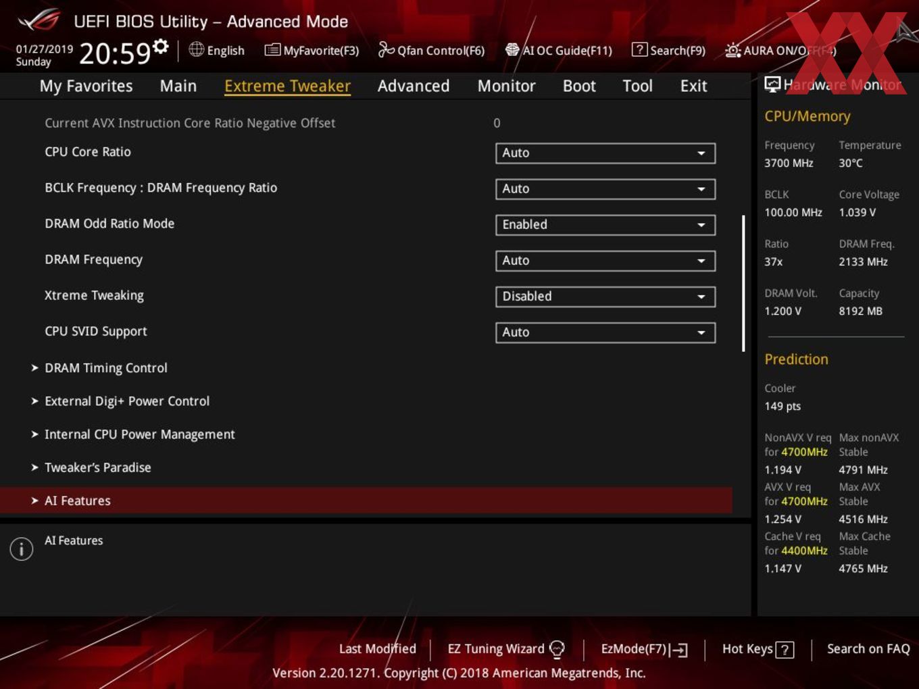Screen dimensions: 919x689
Task: Click the ROG logo in header
Action: 39,21
